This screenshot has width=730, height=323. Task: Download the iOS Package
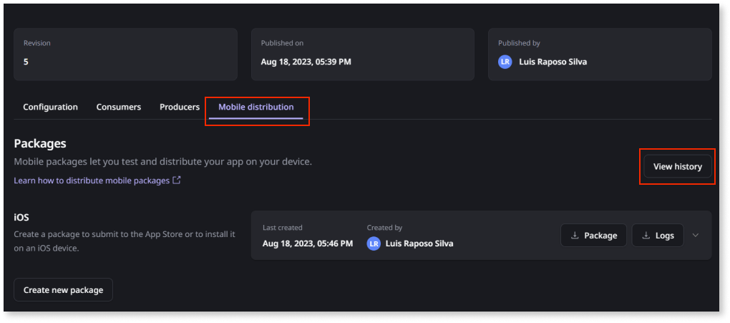[593, 236]
